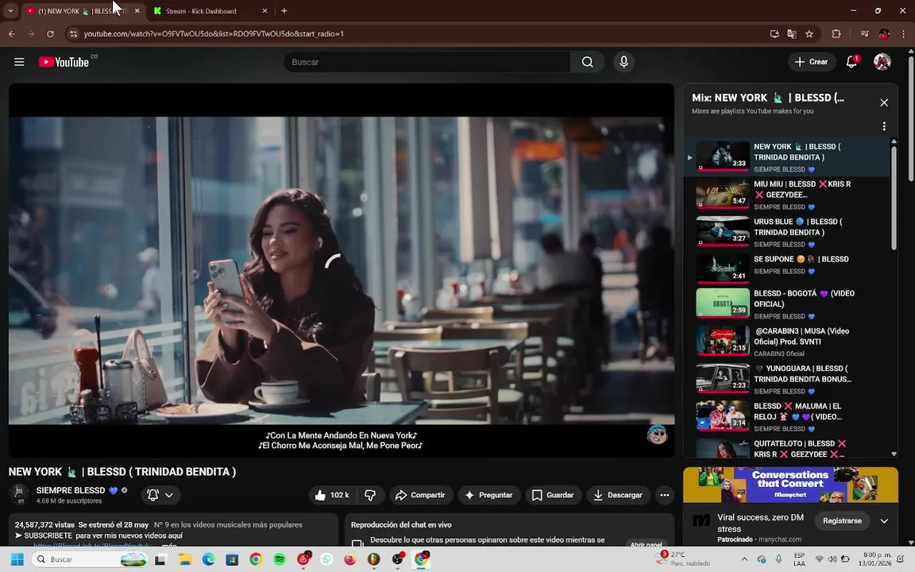The height and width of the screenshot is (572, 915).
Task: Open Chrome extensions puzzle icon
Action: (x=836, y=34)
